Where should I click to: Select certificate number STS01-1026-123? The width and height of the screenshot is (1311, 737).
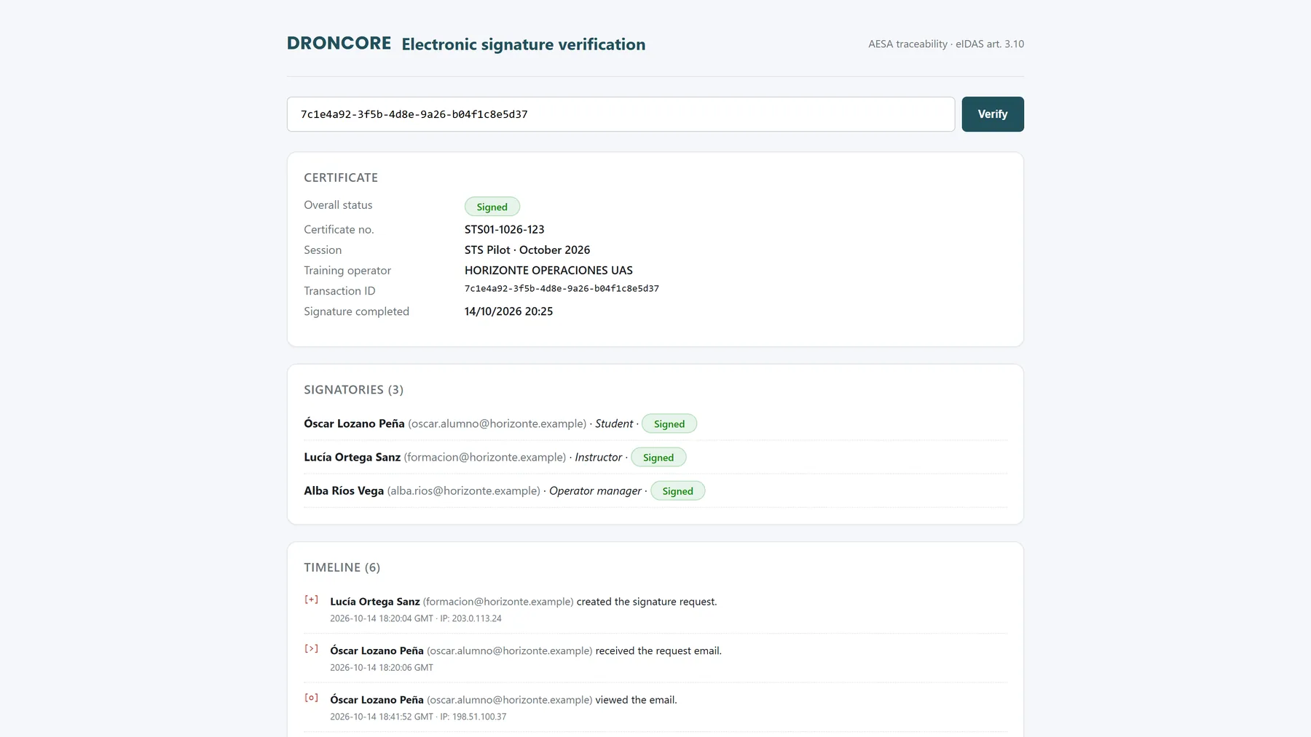[x=505, y=229]
